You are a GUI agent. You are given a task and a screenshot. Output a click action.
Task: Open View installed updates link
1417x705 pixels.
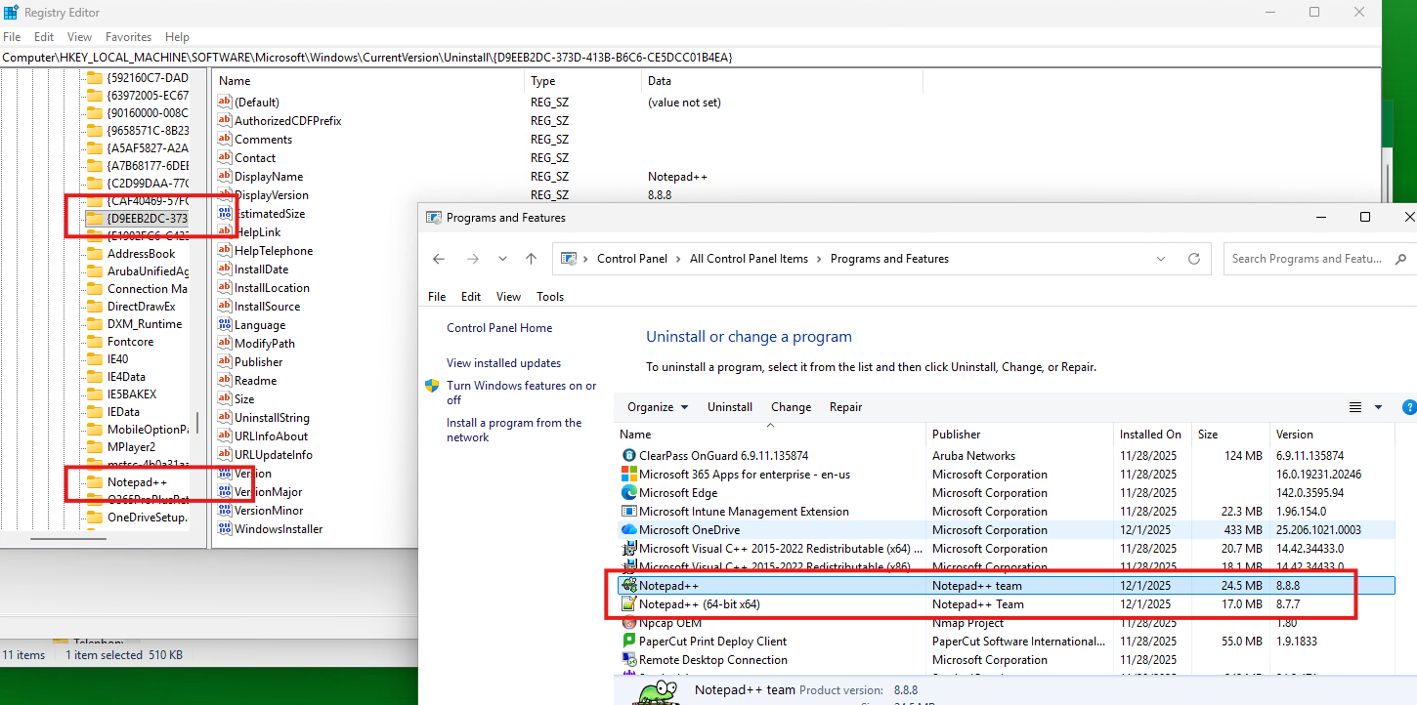(503, 363)
